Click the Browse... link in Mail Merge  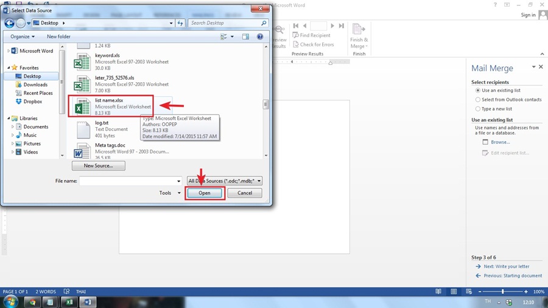[500, 142]
